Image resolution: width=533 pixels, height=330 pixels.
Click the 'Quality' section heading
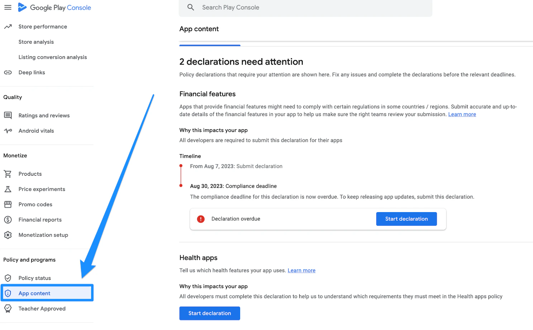13,97
